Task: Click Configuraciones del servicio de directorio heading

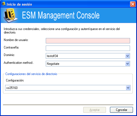Action: (31, 74)
